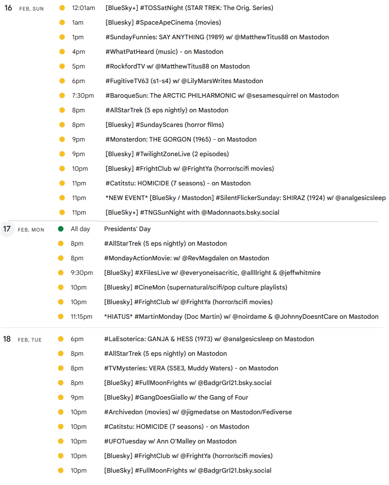The image size is (389, 485).
Task: Open the day view for February 18
Action: coord(7,339)
